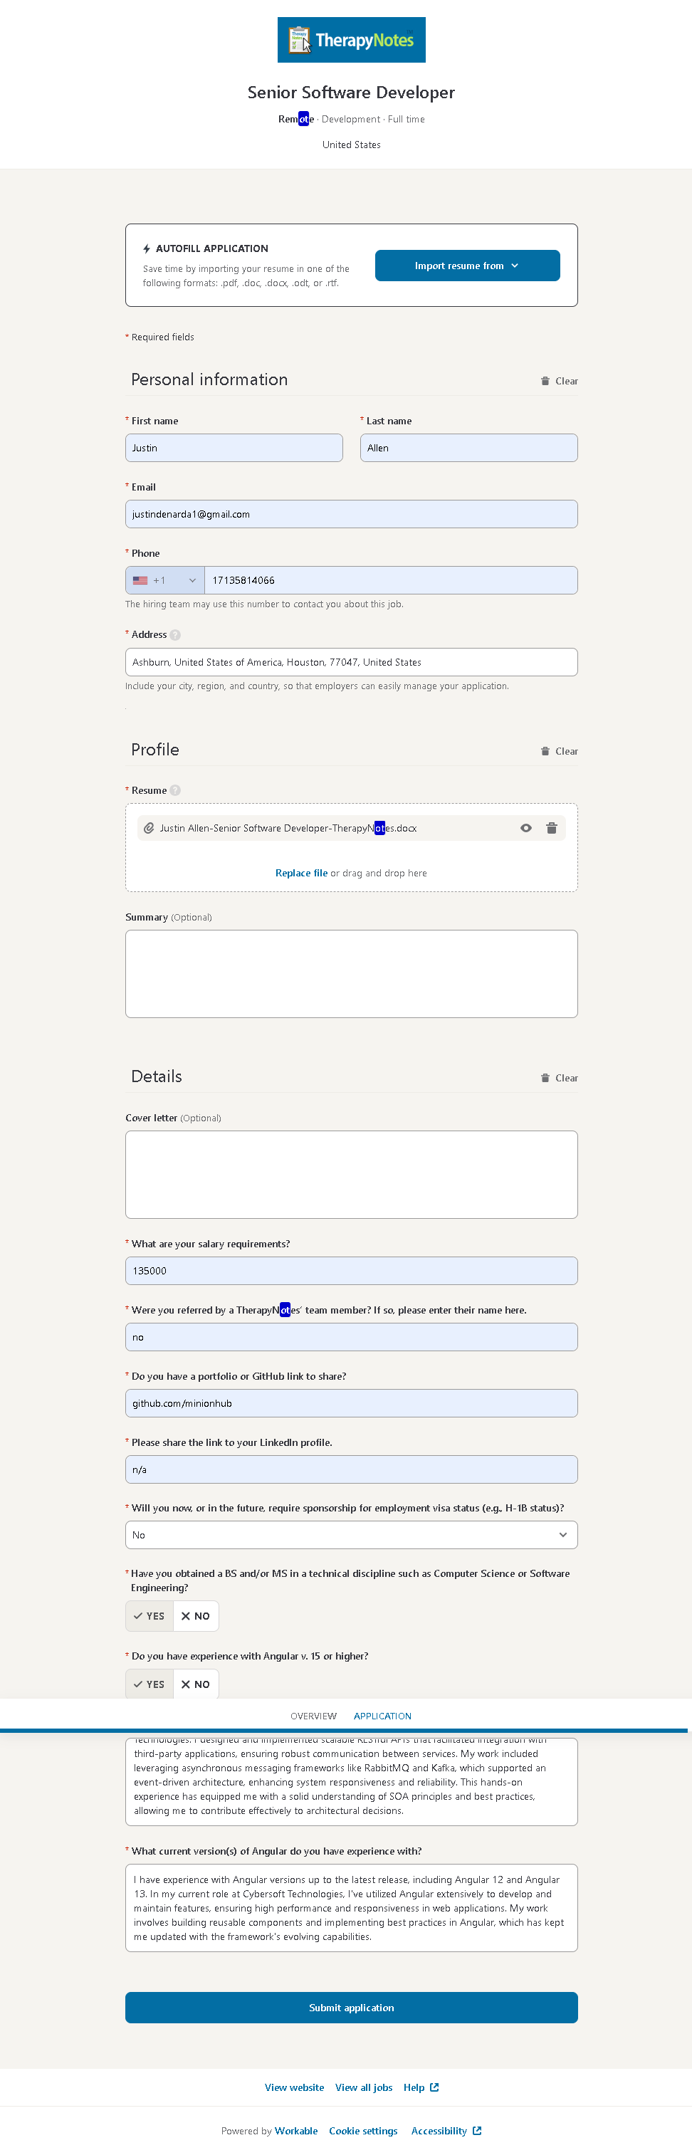692x2155 pixels.
Task: Click the trash icon to clear Details section
Action: (x=545, y=1078)
